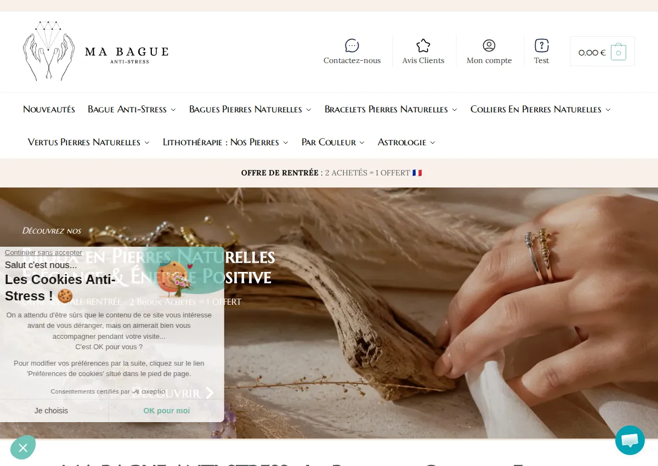This screenshot has width=658, height=466.
Task: Click the Avis Clients star icon
Action: pyautogui.click(x=423, y=46)
